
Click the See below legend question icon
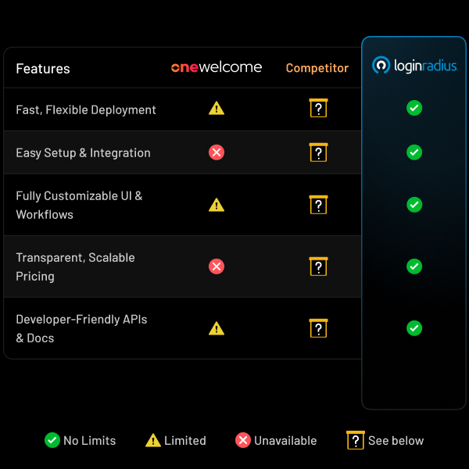[356, 440]
